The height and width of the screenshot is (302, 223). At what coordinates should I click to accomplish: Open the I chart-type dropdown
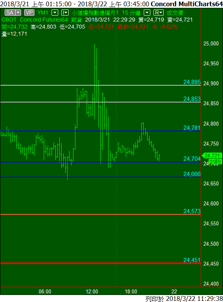(65, 13)
